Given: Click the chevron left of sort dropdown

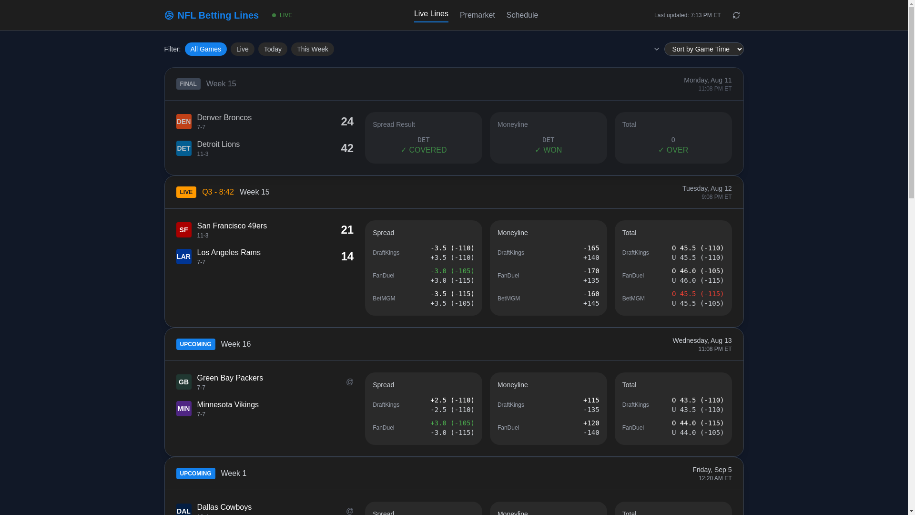Looking at the screenshot, I should tap(656, 49).
